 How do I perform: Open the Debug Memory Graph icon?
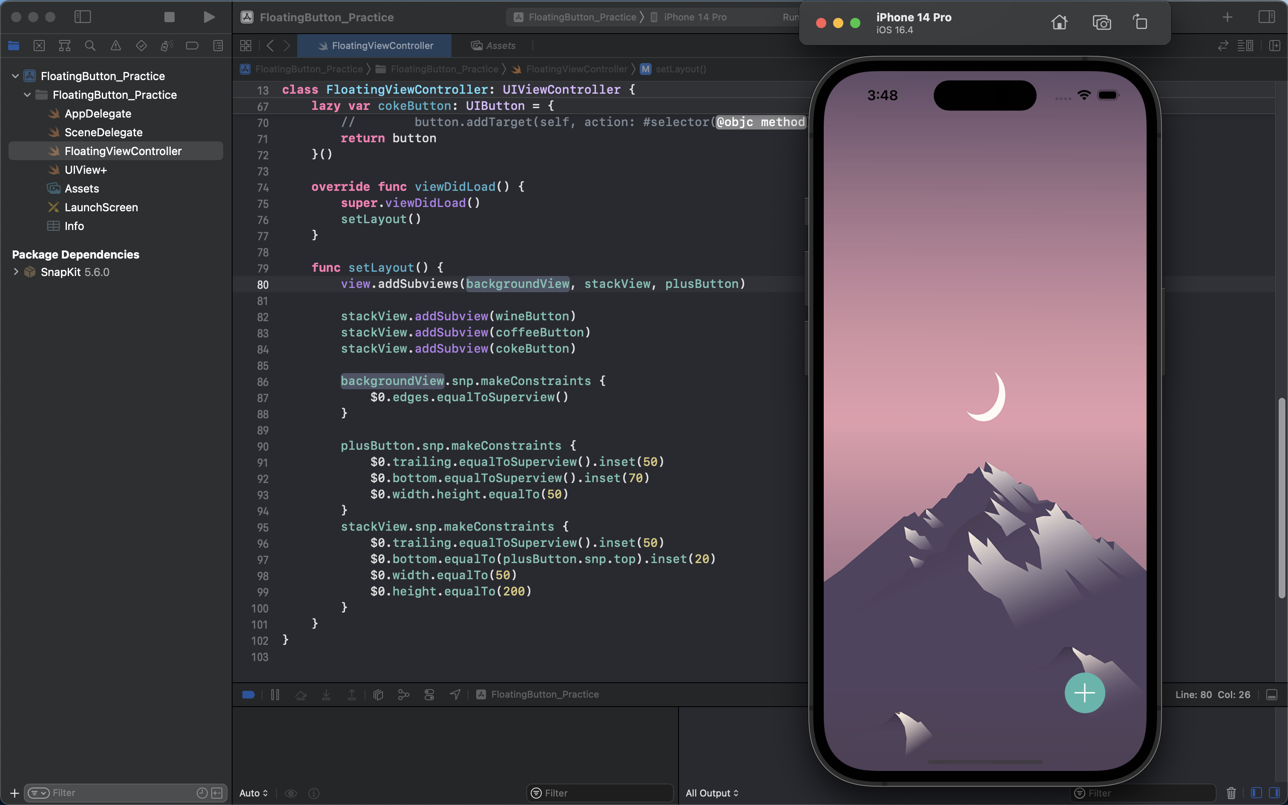coord(403,694)
